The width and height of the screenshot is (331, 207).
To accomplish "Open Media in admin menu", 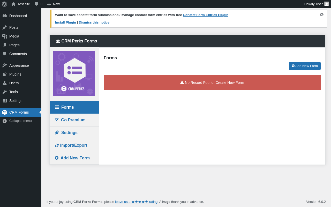I will click(21, 36).
